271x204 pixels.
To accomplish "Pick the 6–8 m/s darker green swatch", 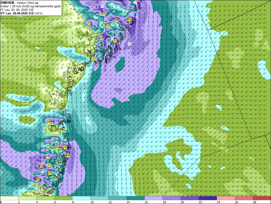I will tap(63, 198).
